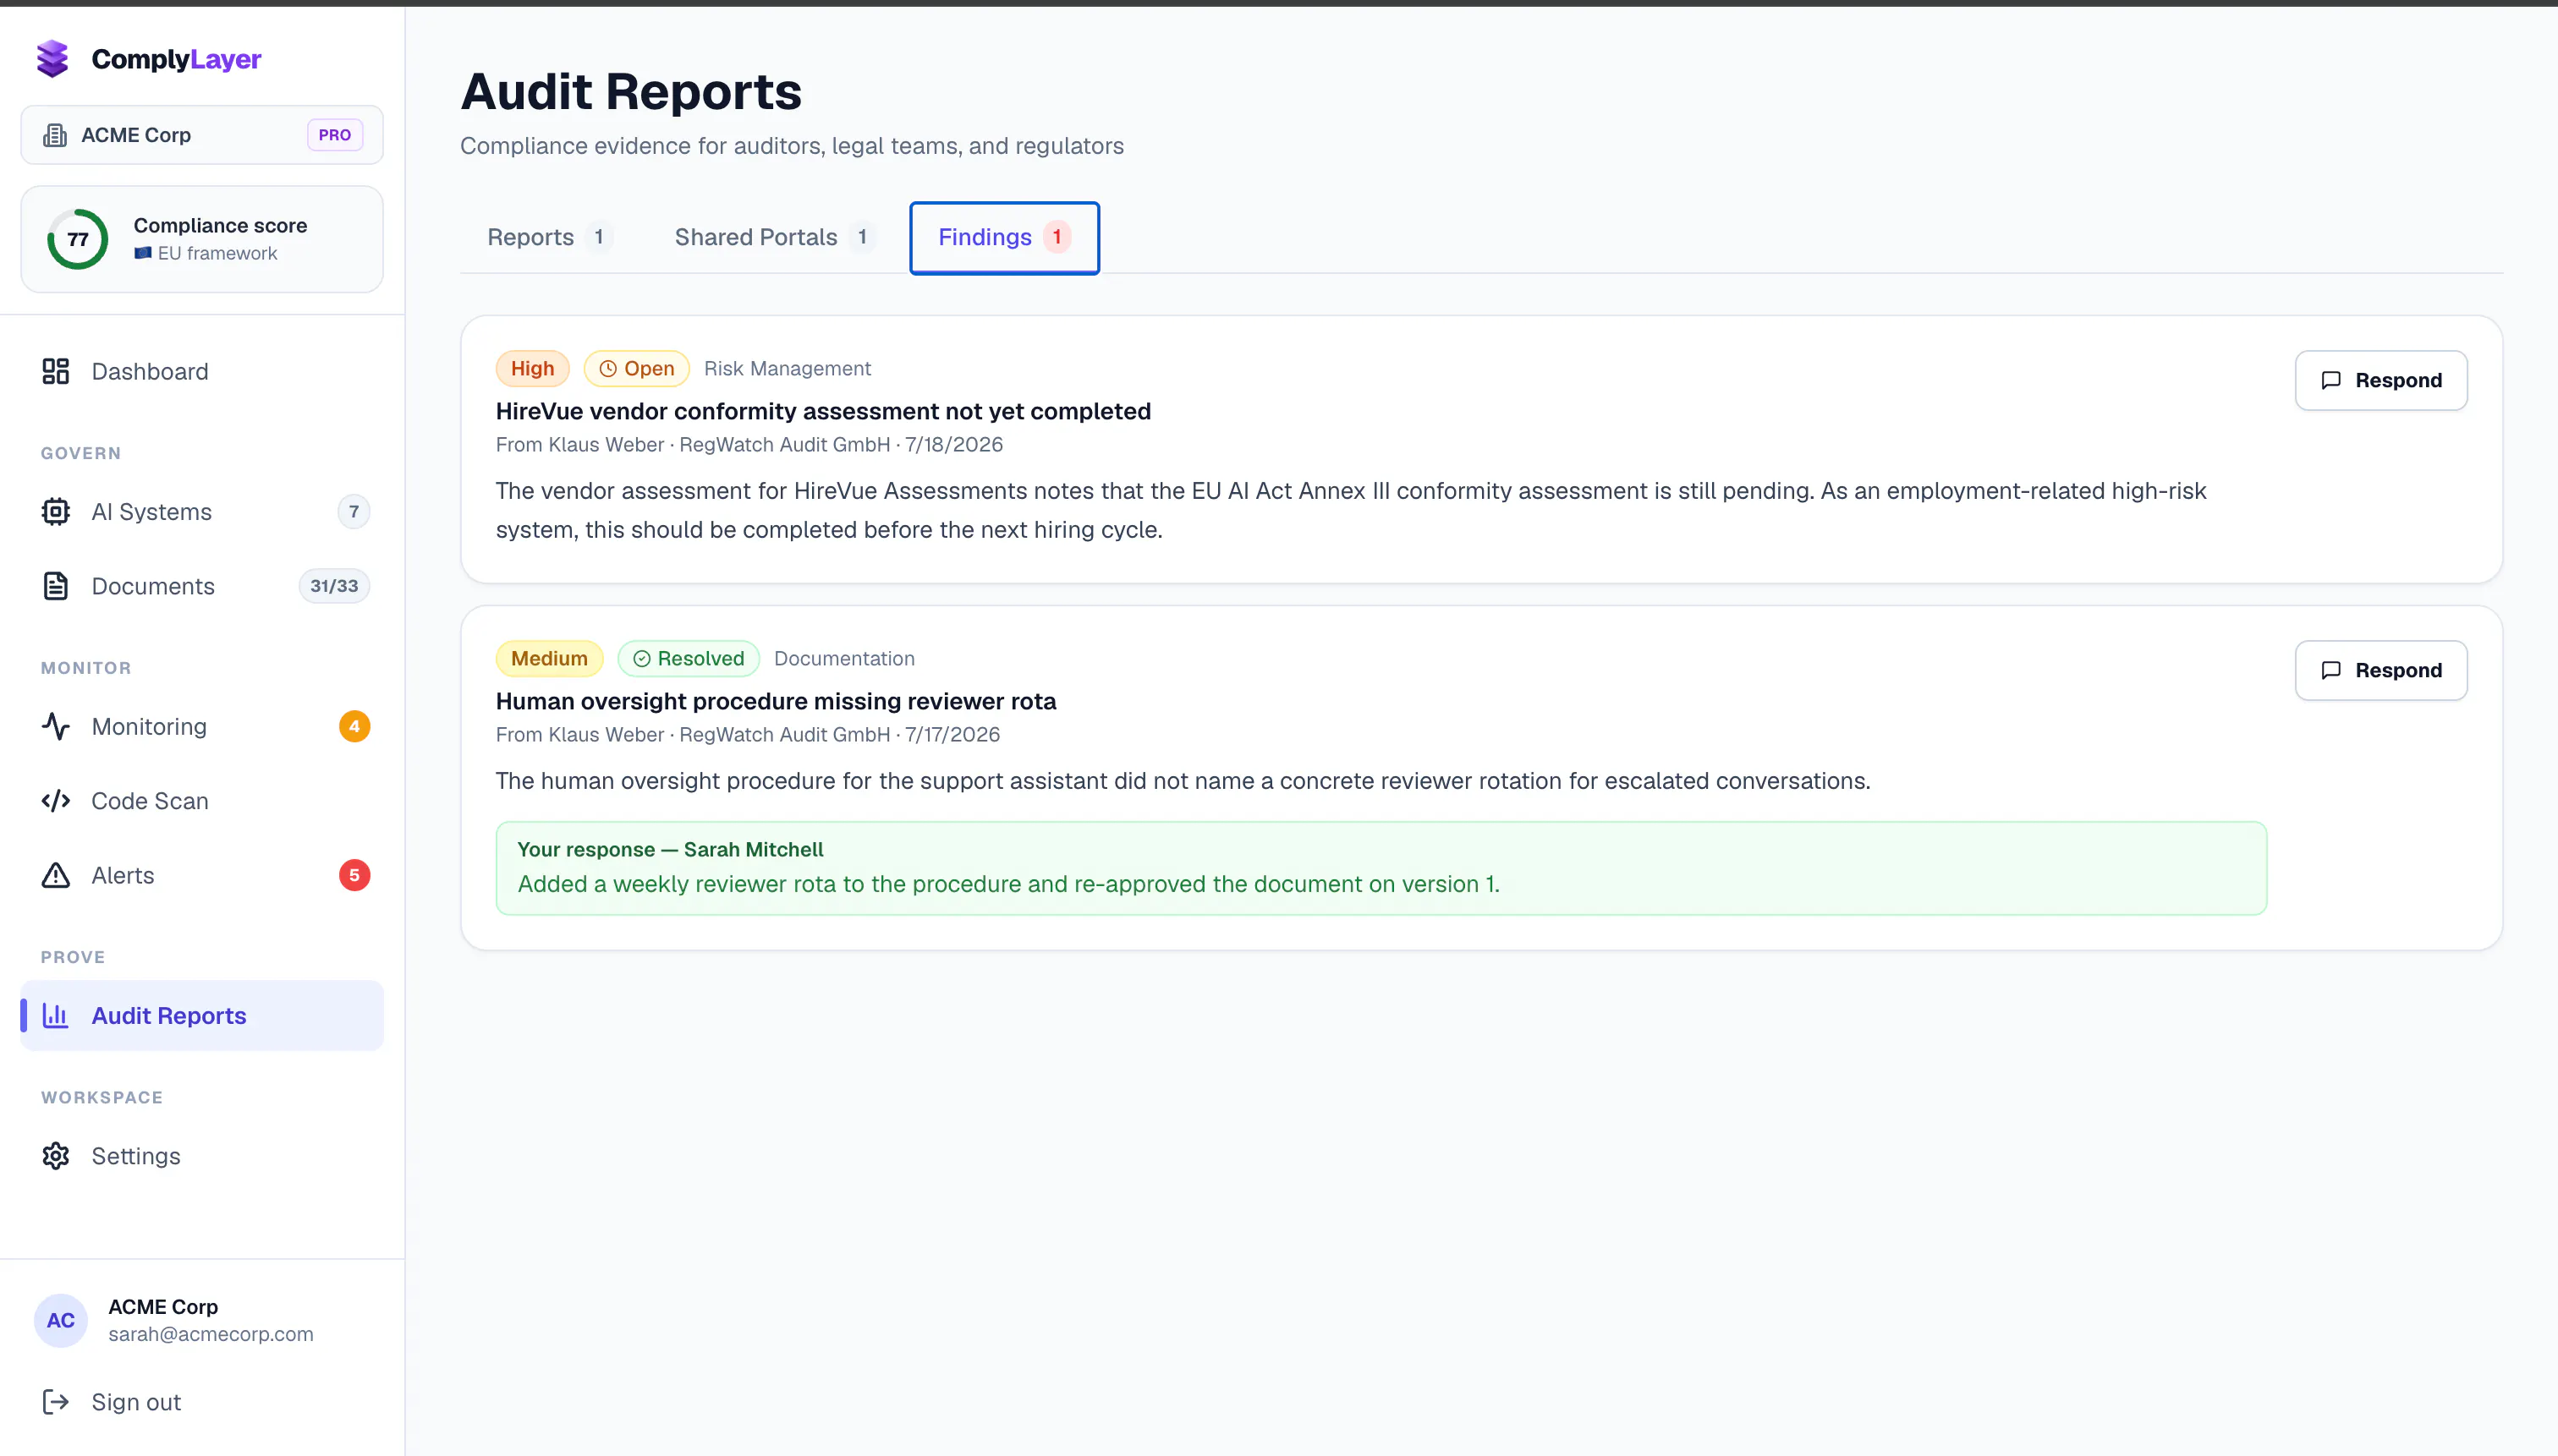Click the compliance score 77 ring
The image size is (2558, 1456).
[x=78, y=239]
